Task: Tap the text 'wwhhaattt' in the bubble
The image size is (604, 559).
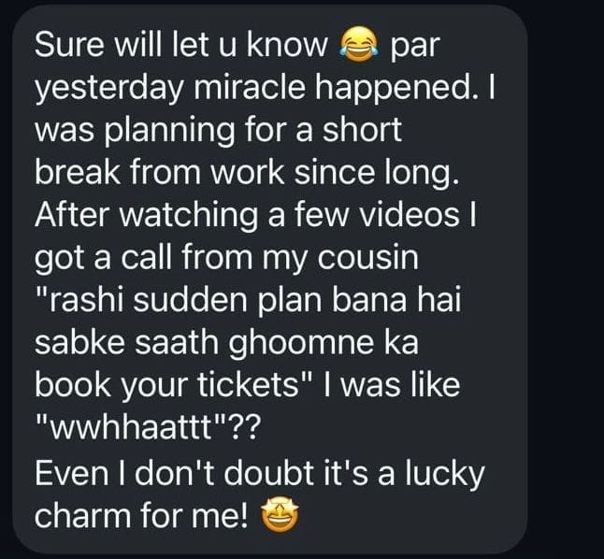Action: click(130, 427)
